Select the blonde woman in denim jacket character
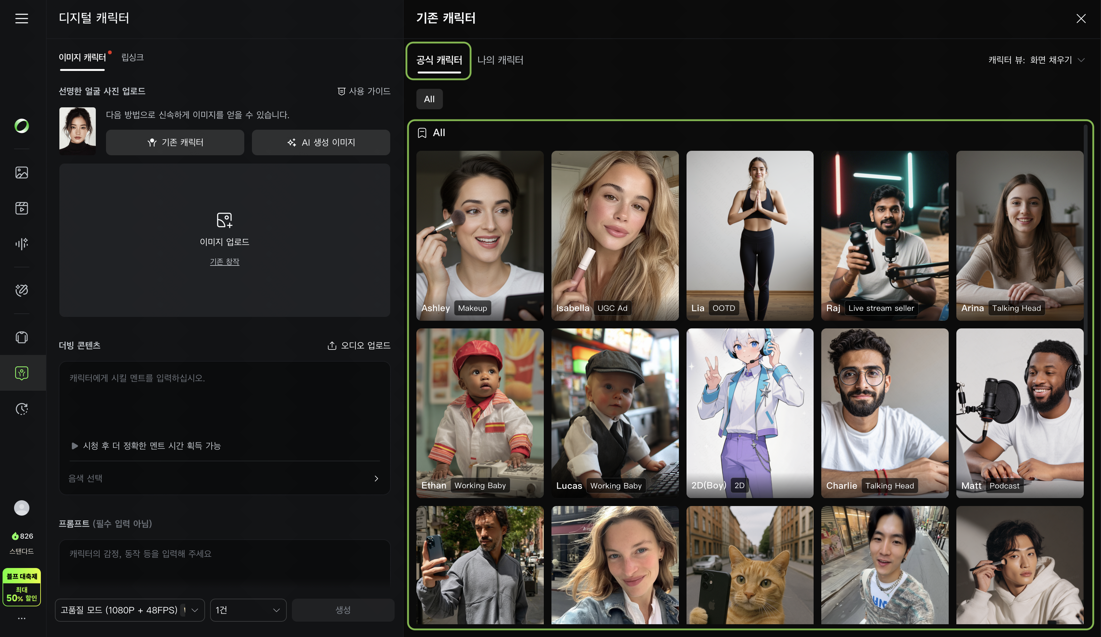The height and width of the screenshot is (637, 1101). pos(615,565)
